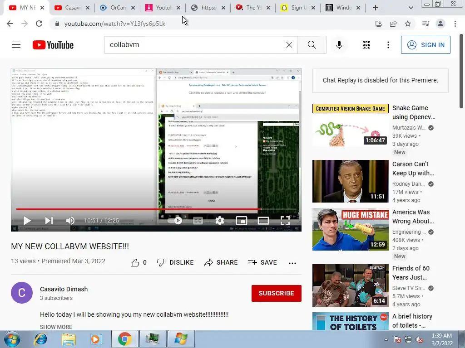Clear the search box with X

289,45
